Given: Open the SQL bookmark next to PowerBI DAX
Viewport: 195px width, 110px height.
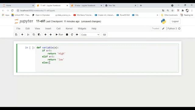Looking at the screenshot, I should coord(135,15).
